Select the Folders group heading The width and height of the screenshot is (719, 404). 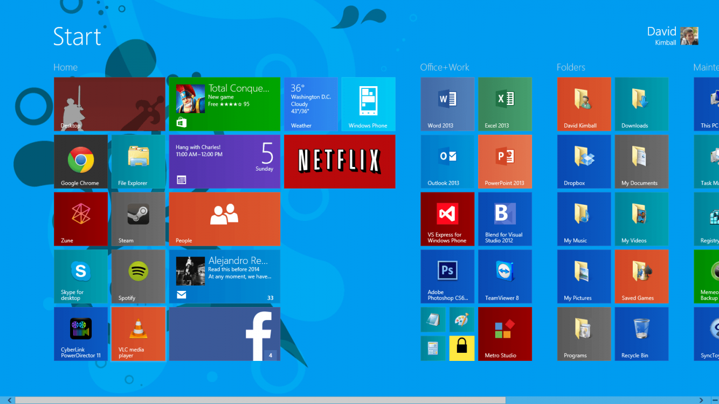pyautogui.click(x=571, y=67)
